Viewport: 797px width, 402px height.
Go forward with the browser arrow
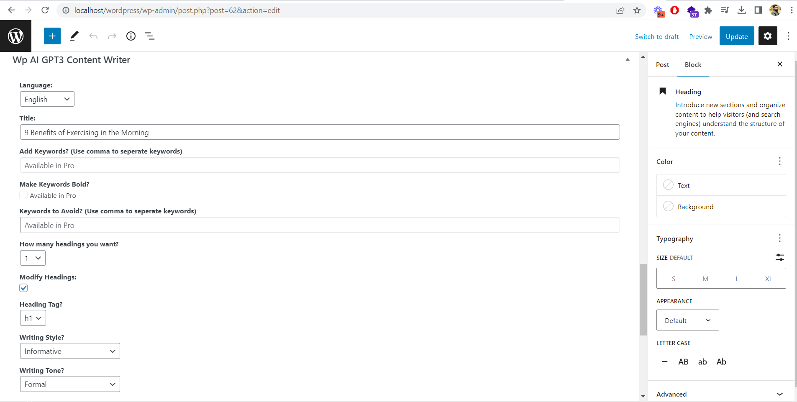[x=28, y=10]
